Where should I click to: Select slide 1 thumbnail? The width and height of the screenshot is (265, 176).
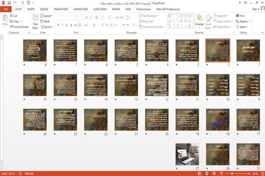coord(248,50)
